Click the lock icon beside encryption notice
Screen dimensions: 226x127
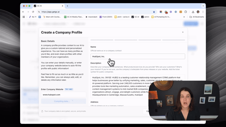pyautogui.click(x=42, y=111)
